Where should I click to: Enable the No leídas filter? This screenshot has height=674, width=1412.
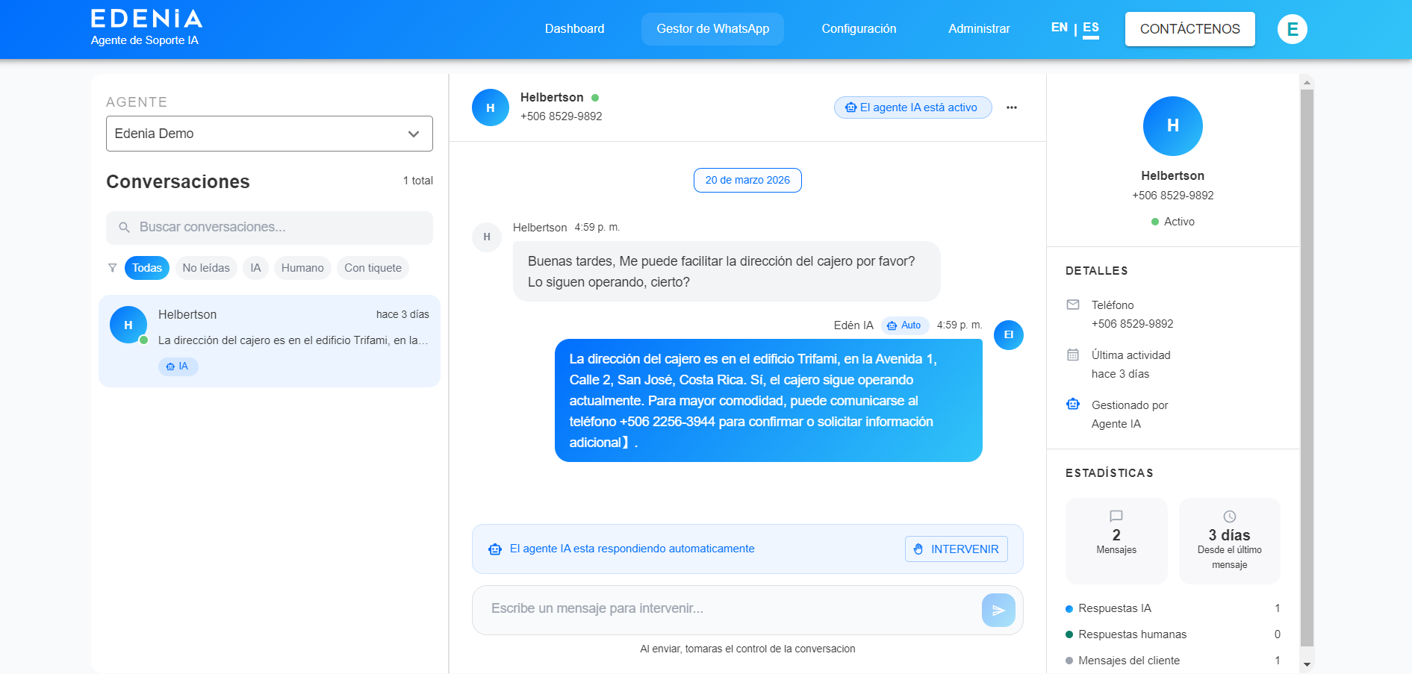[x=206, y=267]
